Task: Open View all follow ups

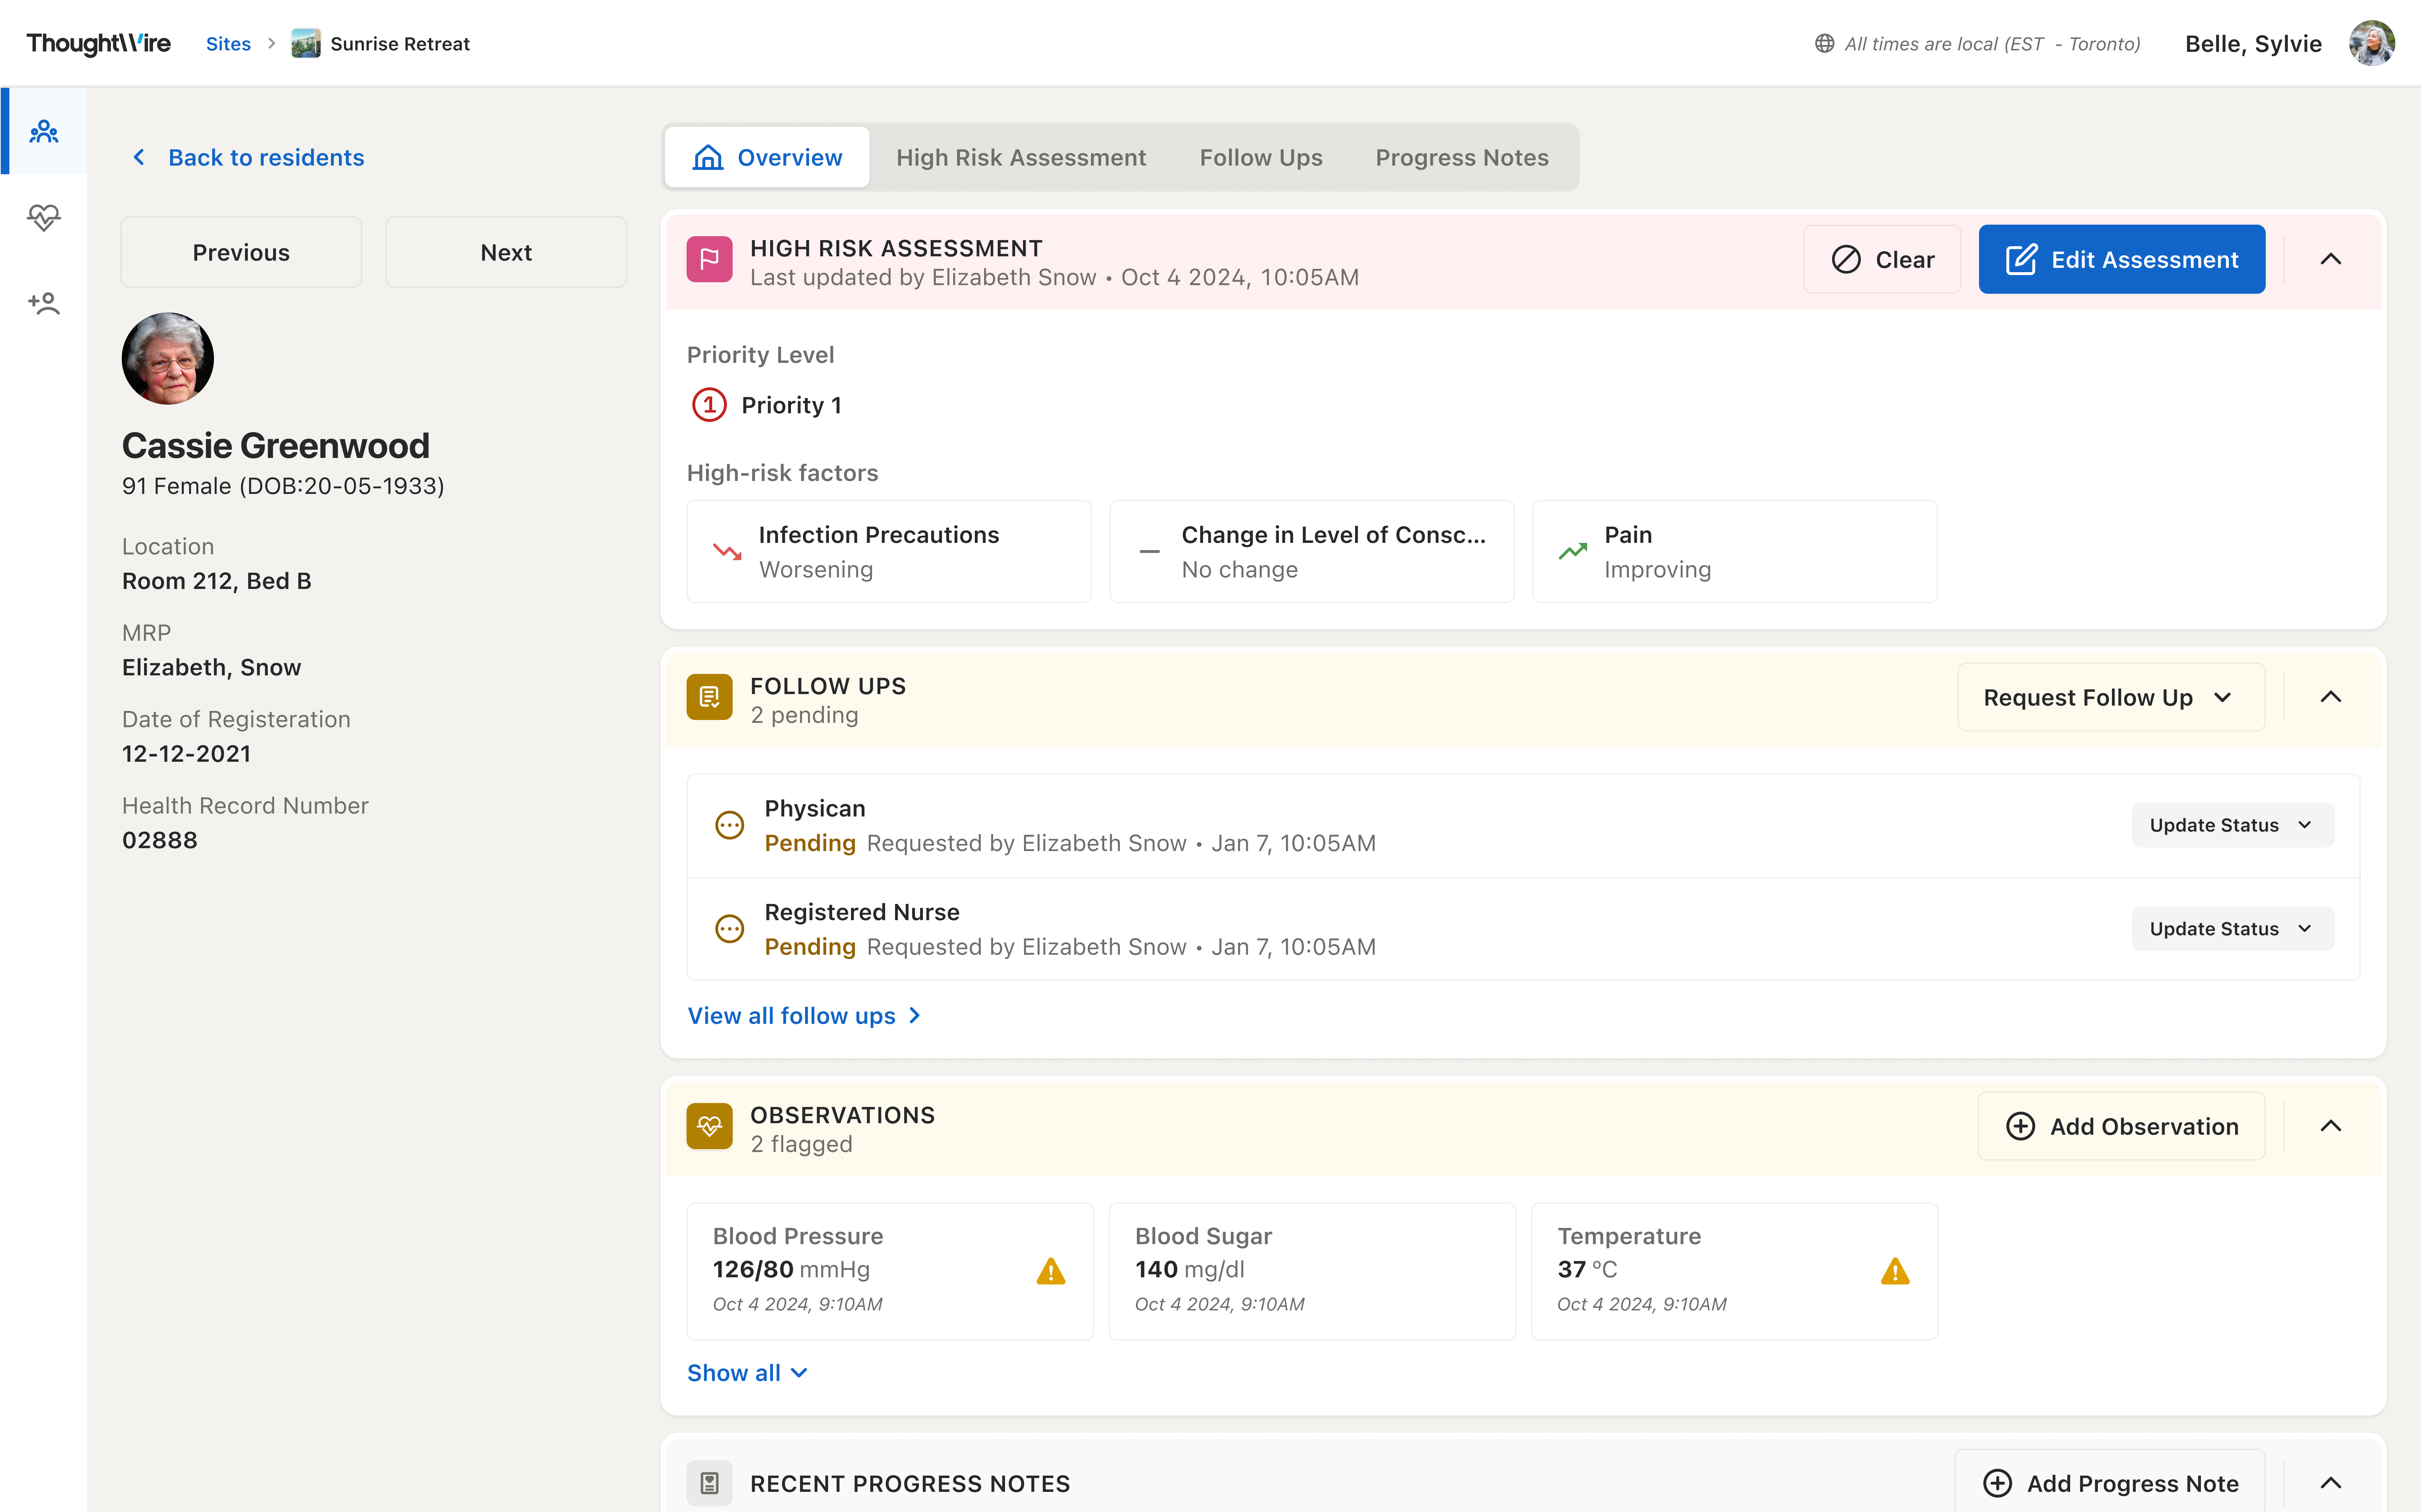Action: point(804,1016)
